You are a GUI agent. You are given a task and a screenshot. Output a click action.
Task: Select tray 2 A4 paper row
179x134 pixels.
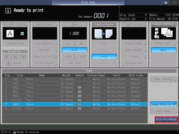tap(75, 83)
